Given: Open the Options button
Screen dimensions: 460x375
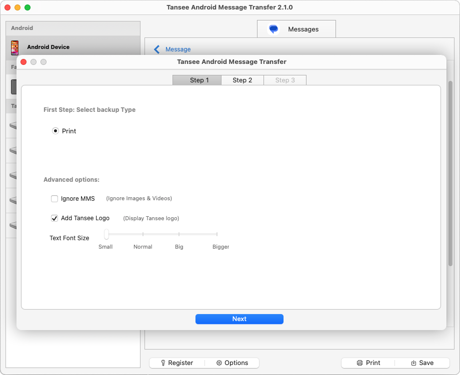Looking at the screenshot, I should (232, 363).
